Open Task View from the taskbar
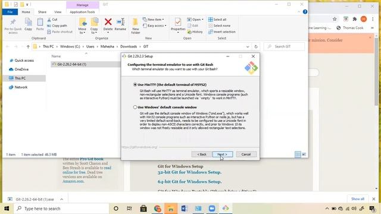 pyautogui.click(x=129, y=209)
